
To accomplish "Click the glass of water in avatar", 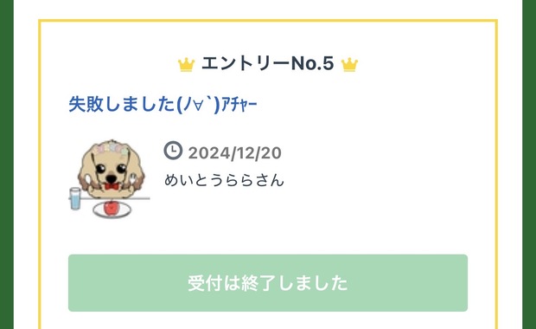I will [75, 198].
